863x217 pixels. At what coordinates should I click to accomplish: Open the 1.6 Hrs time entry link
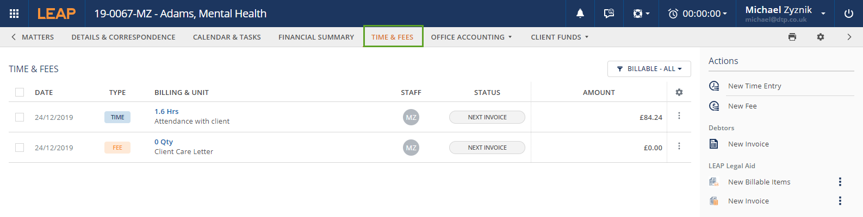pyautogui.click(x=166, y=111)
